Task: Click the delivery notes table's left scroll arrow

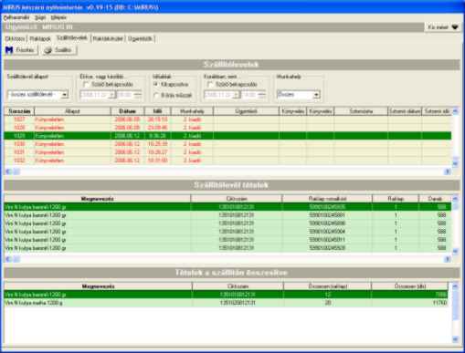Action: [x=8, y=171]
